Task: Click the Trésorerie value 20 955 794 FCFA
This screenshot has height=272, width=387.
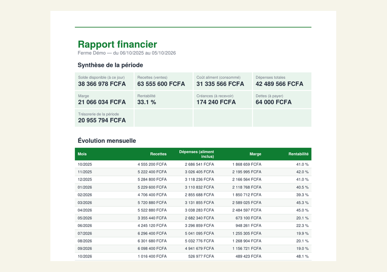Action: click(x=102, y=120)
